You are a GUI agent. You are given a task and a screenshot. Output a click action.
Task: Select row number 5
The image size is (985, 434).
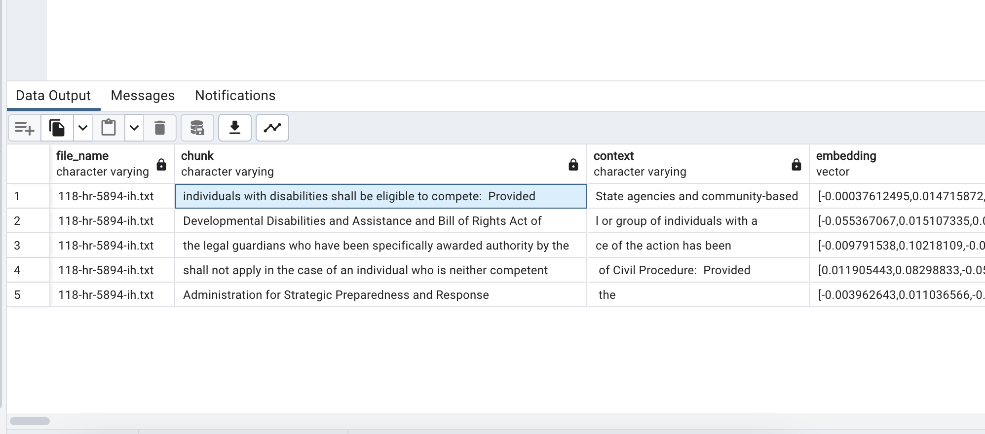pos(28,295)
